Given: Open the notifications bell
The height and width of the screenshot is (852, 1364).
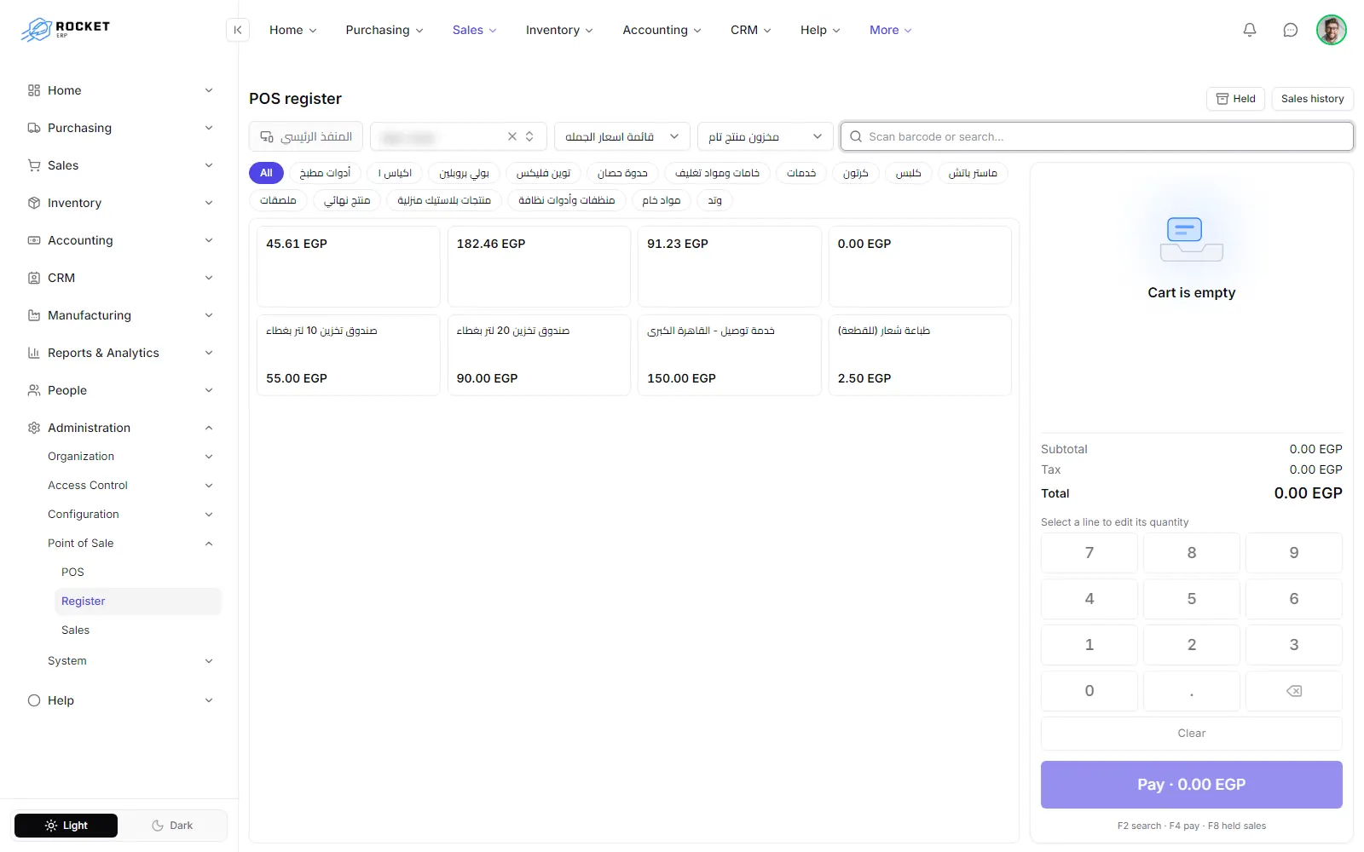Looking at the screenshot, I should [x=1250, y=30].
